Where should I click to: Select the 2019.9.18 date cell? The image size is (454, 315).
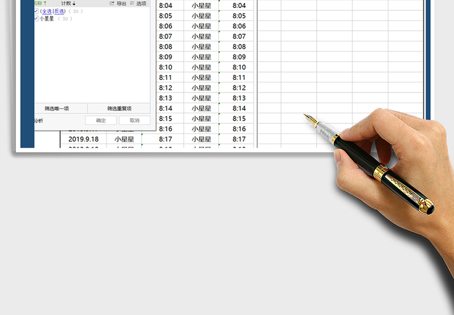(x=83, y=139)
